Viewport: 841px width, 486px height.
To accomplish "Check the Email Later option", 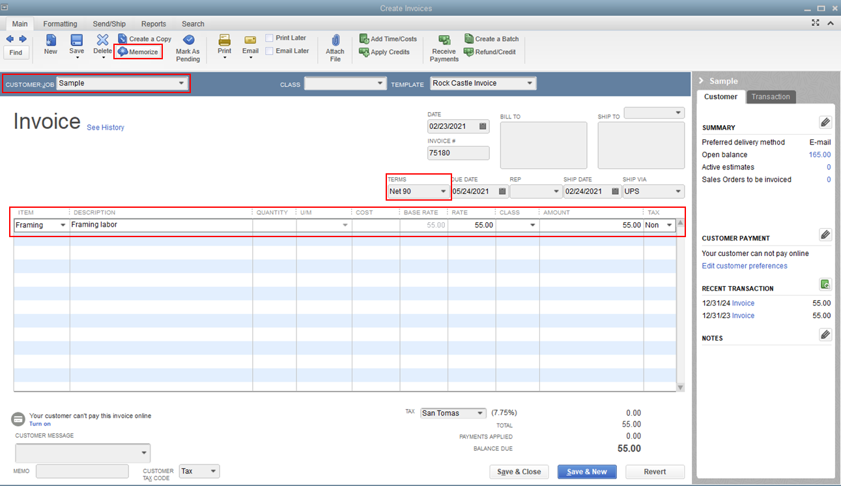I will point(269,50).
